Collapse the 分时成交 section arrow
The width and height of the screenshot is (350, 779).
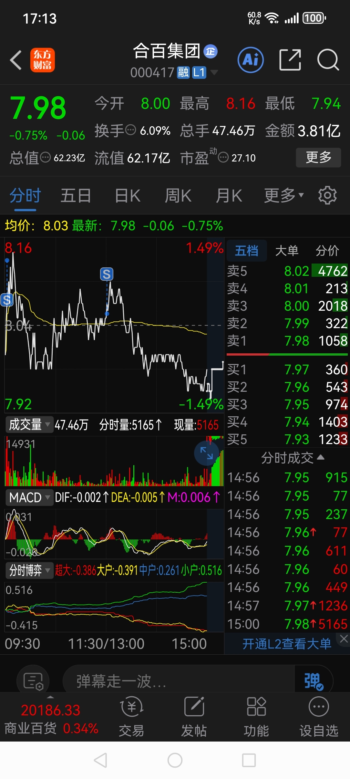tap(321, 457)
